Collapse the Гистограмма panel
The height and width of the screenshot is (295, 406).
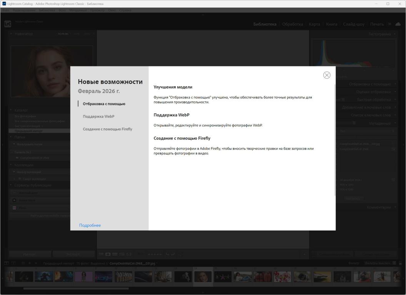point(394,34)
